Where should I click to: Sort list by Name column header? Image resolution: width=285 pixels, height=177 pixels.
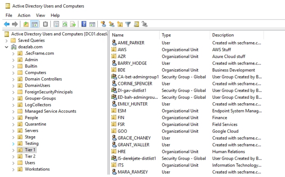[x=135, y=35]
